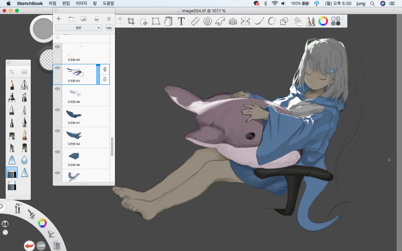This screenshot has height=251, width=402.
Task: Hide layer 도면층145 with eye icon
Action: click(57, 47)
